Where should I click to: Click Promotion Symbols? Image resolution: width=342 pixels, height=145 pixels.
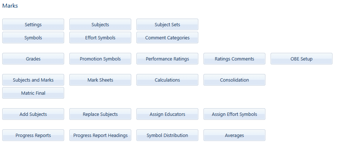coord(100,59)
